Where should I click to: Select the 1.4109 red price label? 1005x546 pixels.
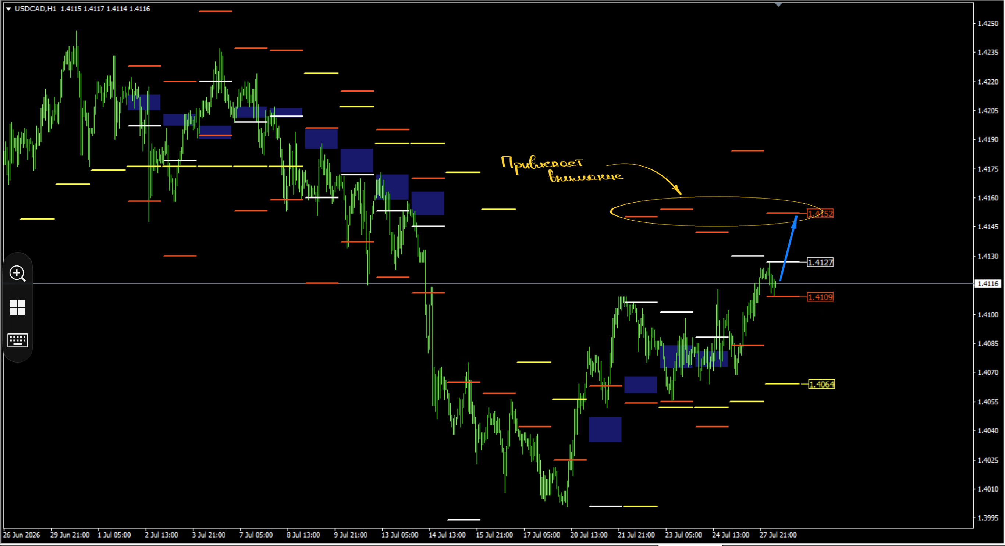pos(820,297)
